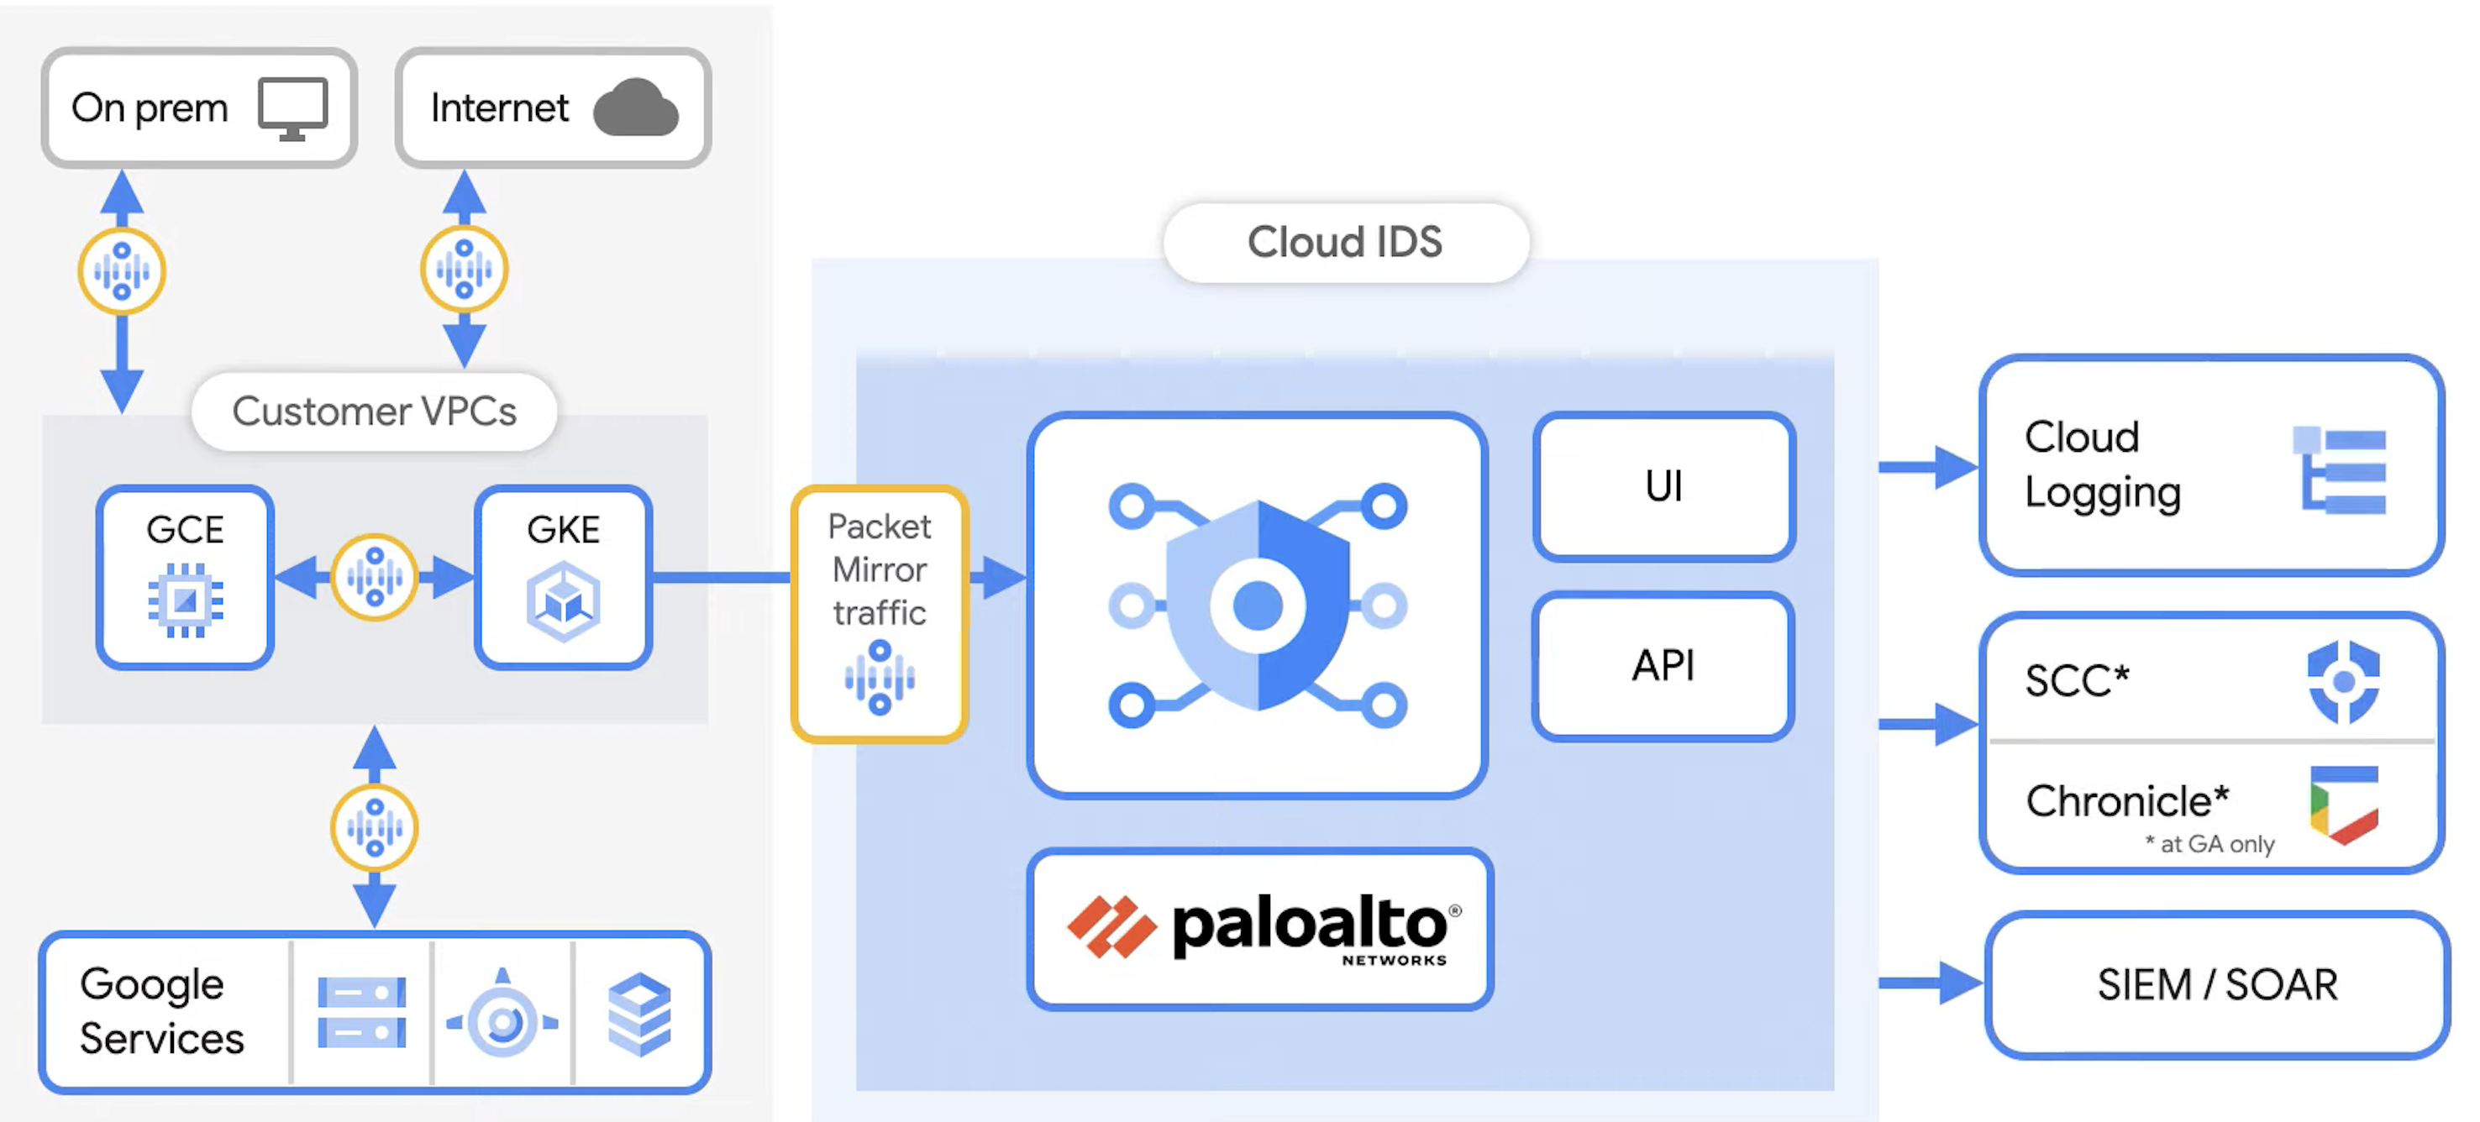2480x1122 pixels.
Task: Click the '* at GA only' footnote
Action: point(2209,844)
